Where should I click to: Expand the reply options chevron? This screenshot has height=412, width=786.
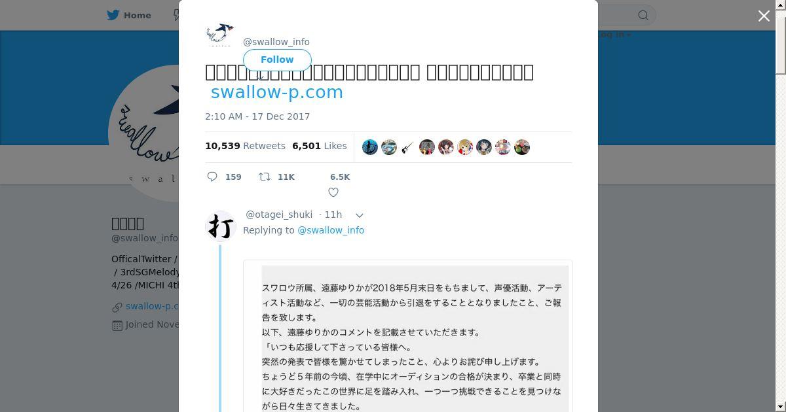tap(359, 215)
